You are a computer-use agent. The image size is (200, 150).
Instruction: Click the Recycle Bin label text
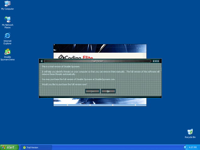(190, 137)
